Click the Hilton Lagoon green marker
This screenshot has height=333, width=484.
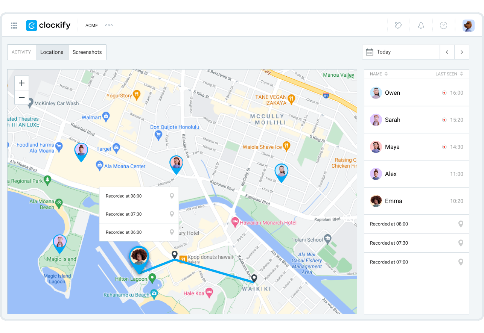[152, 278]
